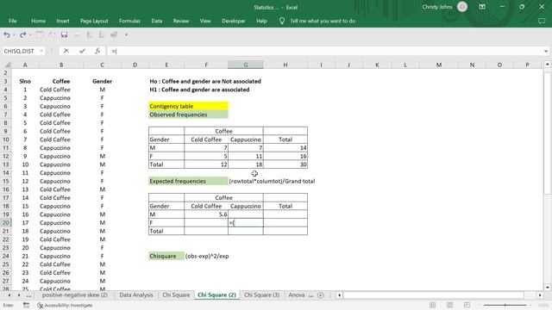552x310 pixels.
Task: Open the Formulas ribbon tab
Action: coord(129,21)
